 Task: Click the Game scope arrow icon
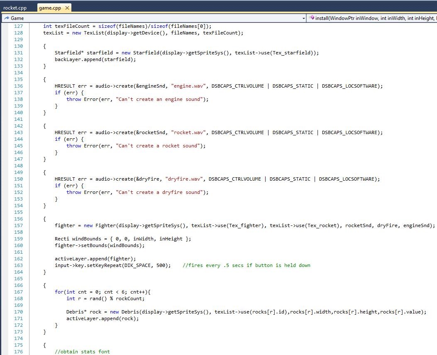(6, 18)
